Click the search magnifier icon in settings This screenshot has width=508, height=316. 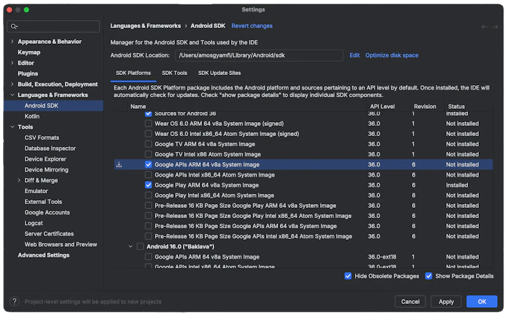tap(13, 26)
